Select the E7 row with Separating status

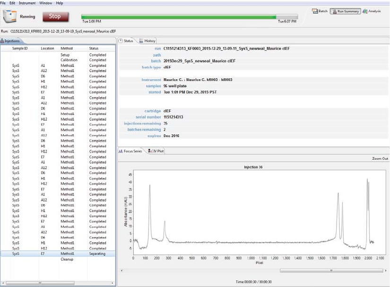[58, 254]
